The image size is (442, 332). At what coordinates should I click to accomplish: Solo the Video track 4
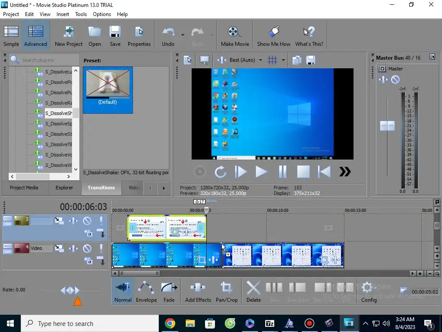(101, 249)
